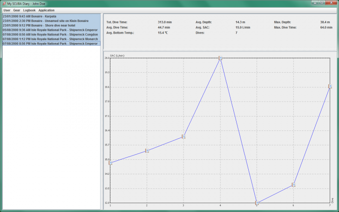This screenshot has width=339, height=212.
Task: Maximize the My SCUBA Diary window
Action: 321,3
